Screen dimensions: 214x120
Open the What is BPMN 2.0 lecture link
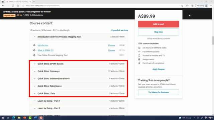pos(45,50)
